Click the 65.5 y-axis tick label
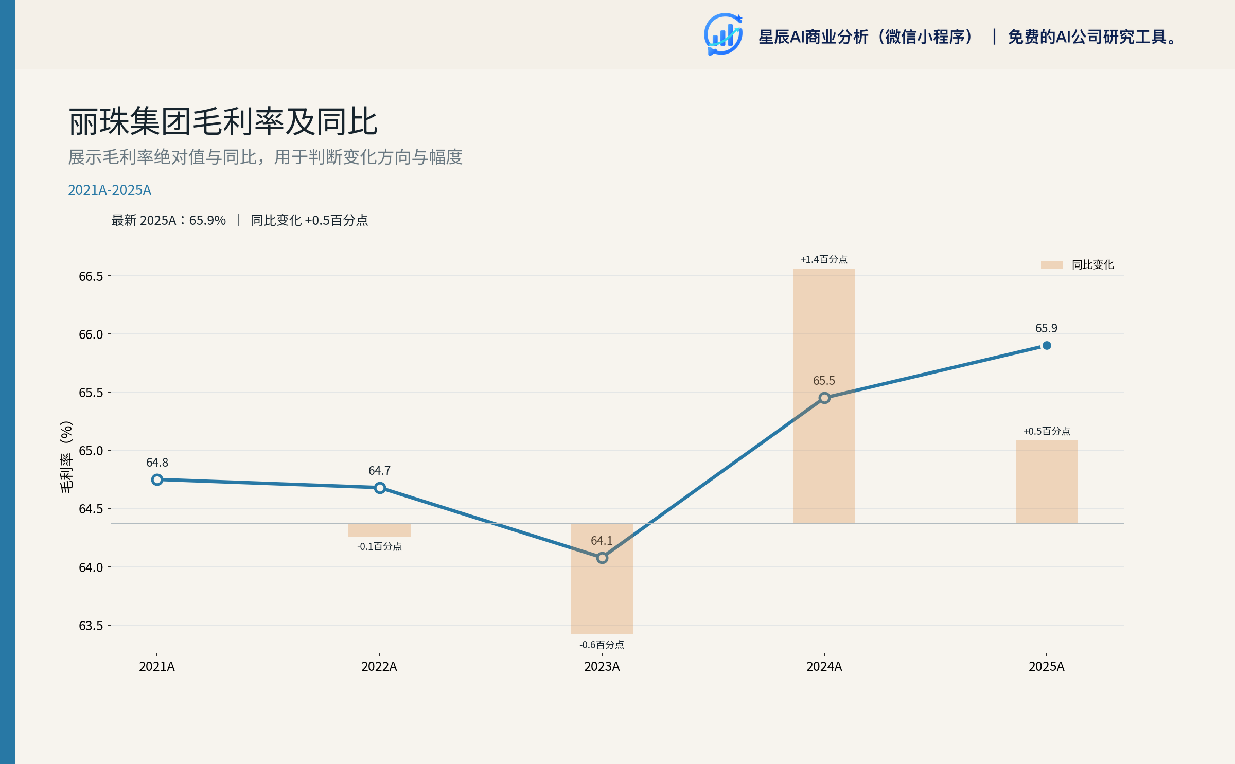The width and height of the screenshot is (1235, 764). [x=91, y=393]
